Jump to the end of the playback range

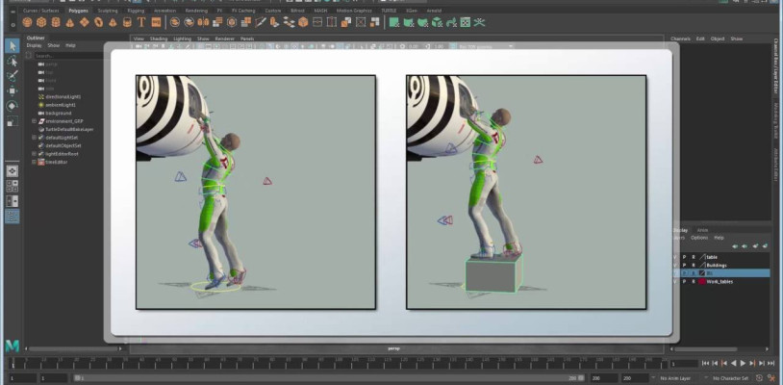pos(772,364)
